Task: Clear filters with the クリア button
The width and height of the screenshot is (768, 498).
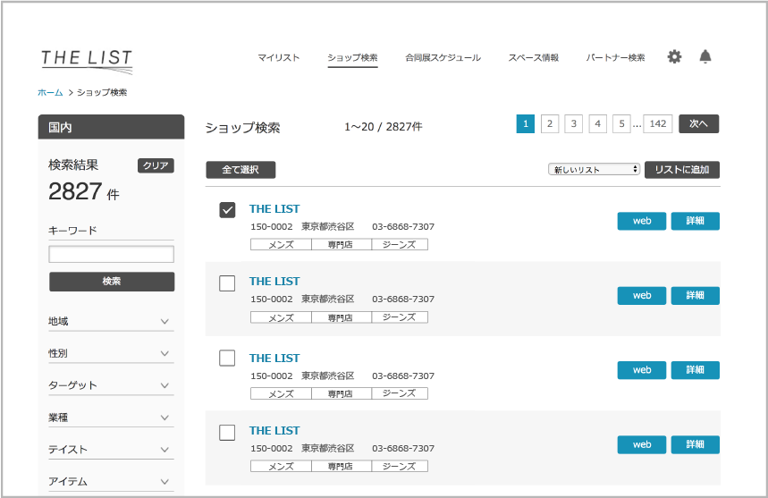Action: [156, 165]
